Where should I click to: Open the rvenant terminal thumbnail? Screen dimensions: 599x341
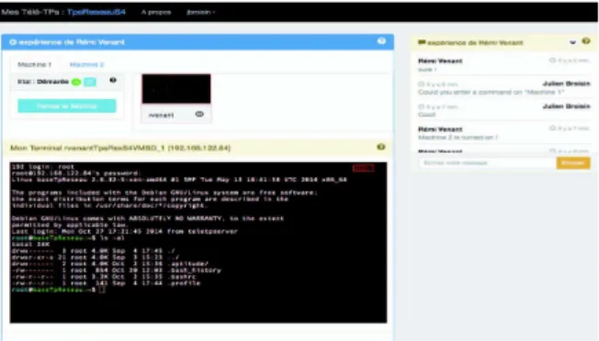[176, 89]
